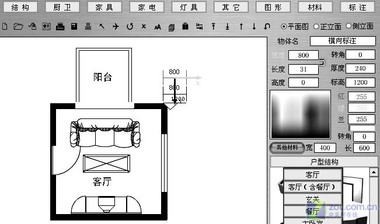Click the 厚度 field showing 240
Image resolution: width=380 pixels, height=224 pixels.
click(x=360, y=68)
